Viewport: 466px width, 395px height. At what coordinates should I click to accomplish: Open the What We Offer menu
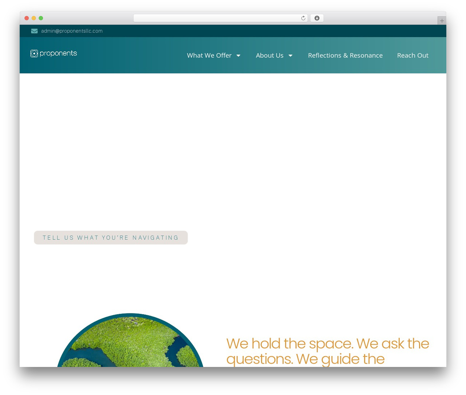(209, 55)
